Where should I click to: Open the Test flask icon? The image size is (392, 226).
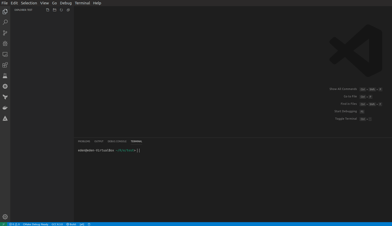point(5,76)
